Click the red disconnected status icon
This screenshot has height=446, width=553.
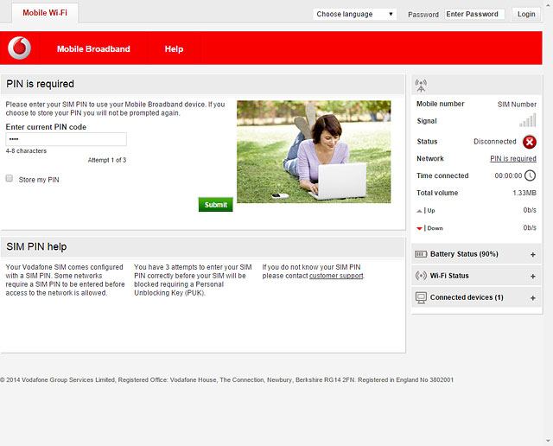point(529,142)
